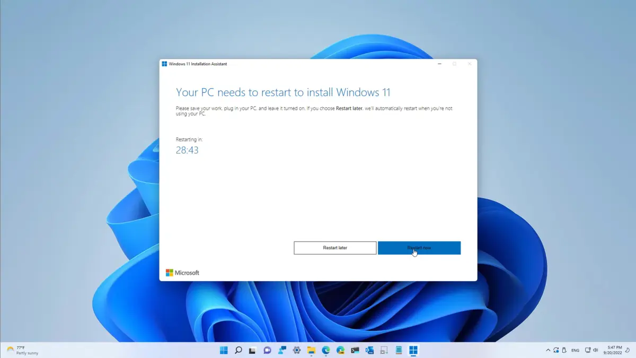Click the 28:43 restart countdown
The height and width of the screenshot is (358, 636).
click(187, 150)
